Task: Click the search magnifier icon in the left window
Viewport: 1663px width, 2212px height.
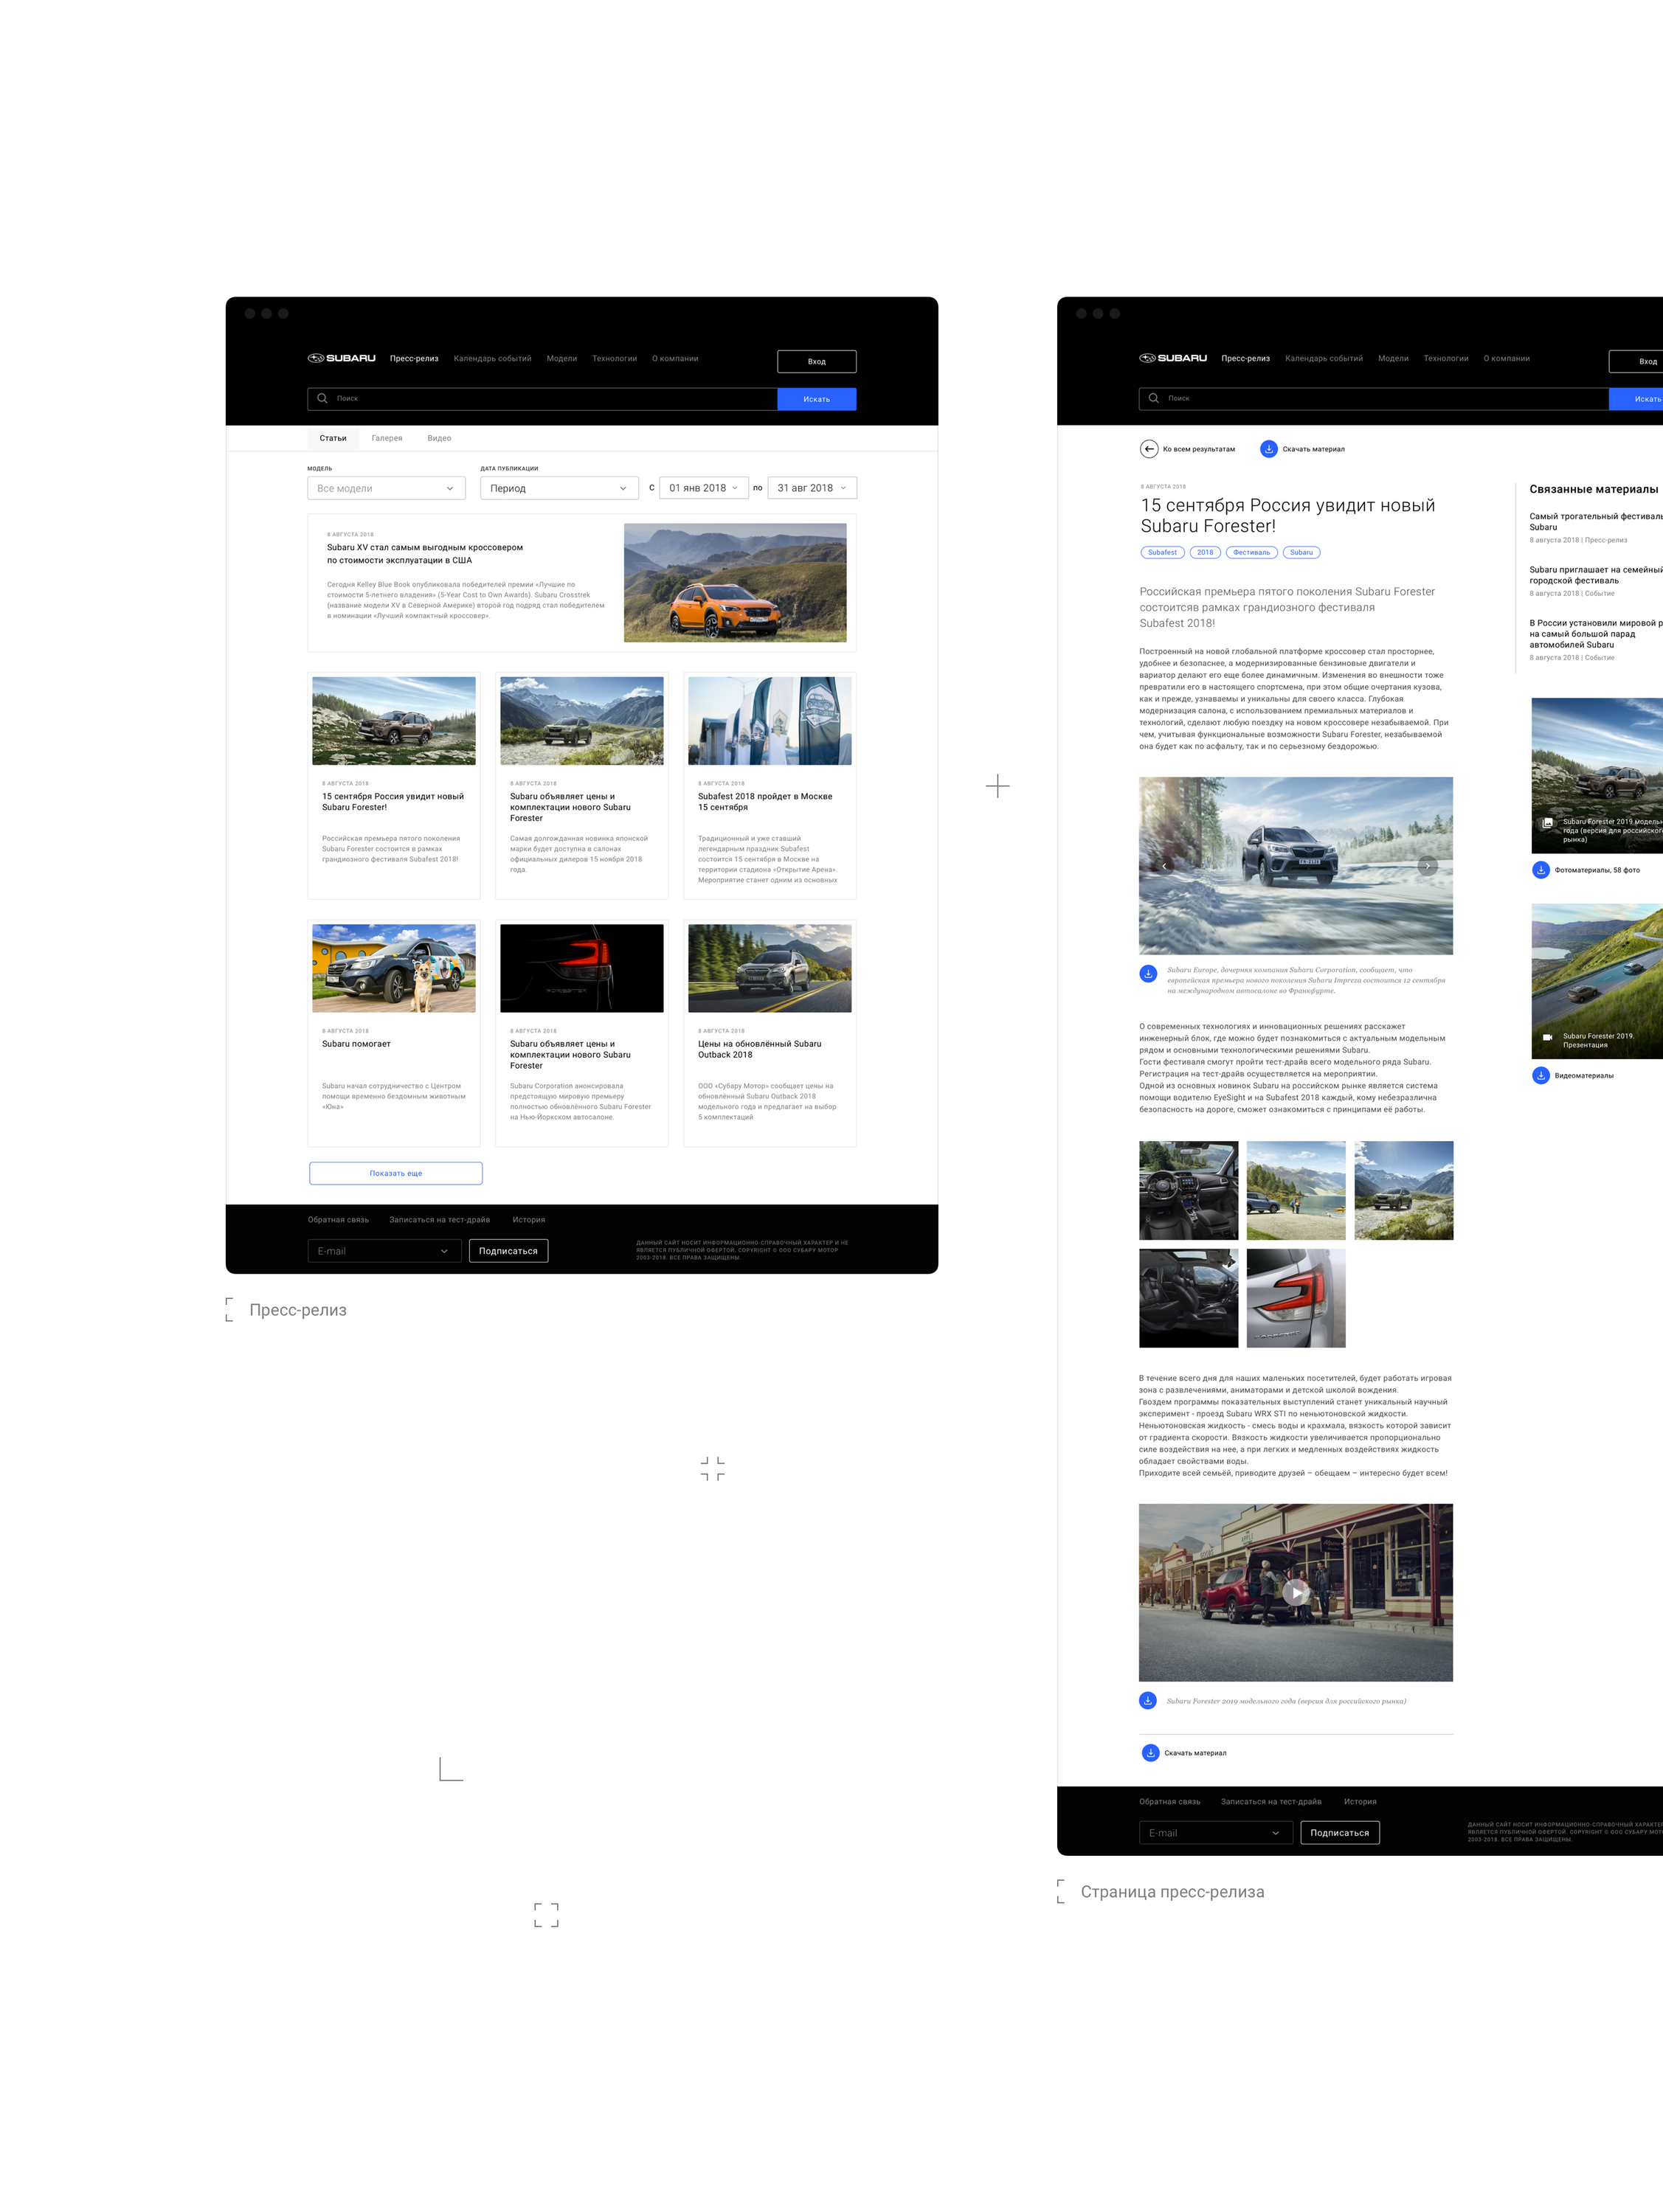Action: (322, 398)
